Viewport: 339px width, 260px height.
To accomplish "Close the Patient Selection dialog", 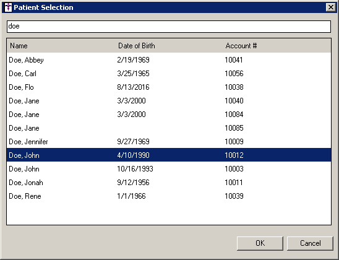I will click(330, 7).
